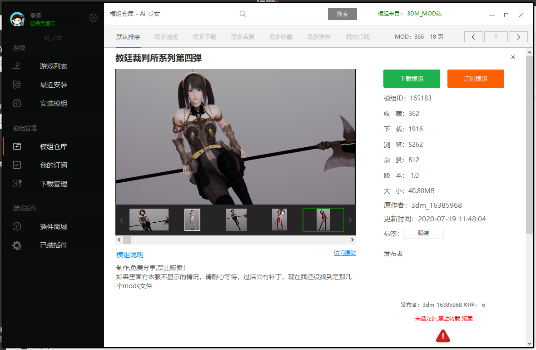
Task: Open 已装插件 installed plugins
Action: (53, 245)
